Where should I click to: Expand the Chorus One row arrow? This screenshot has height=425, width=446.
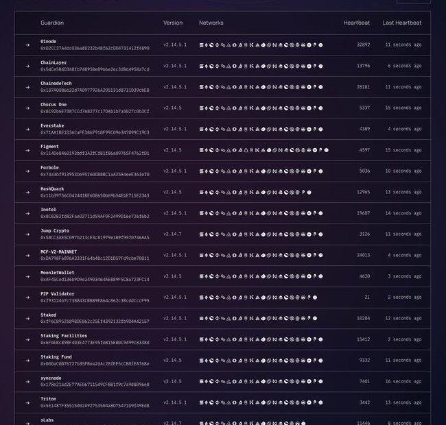(28, 108)
